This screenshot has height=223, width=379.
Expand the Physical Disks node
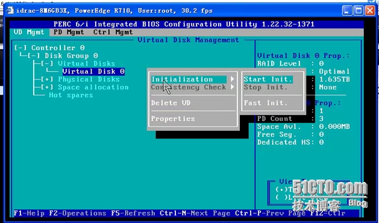point(47,80)
